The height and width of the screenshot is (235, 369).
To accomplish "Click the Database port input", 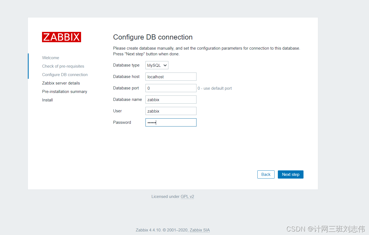I will 171,88.
